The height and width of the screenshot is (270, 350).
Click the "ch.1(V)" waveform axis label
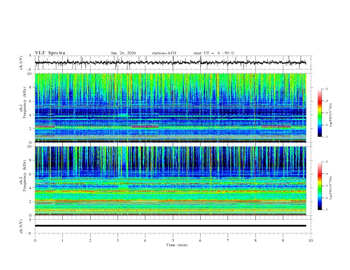point(21,63)
